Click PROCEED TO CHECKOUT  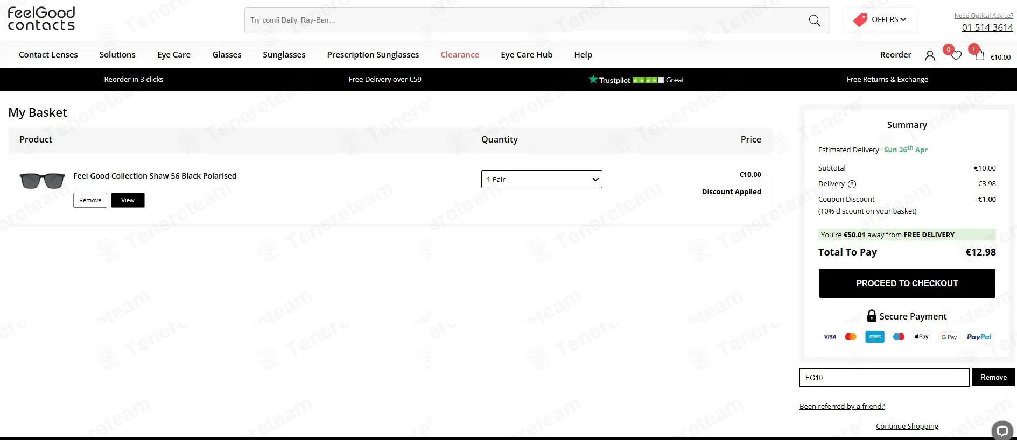[907, 283]
